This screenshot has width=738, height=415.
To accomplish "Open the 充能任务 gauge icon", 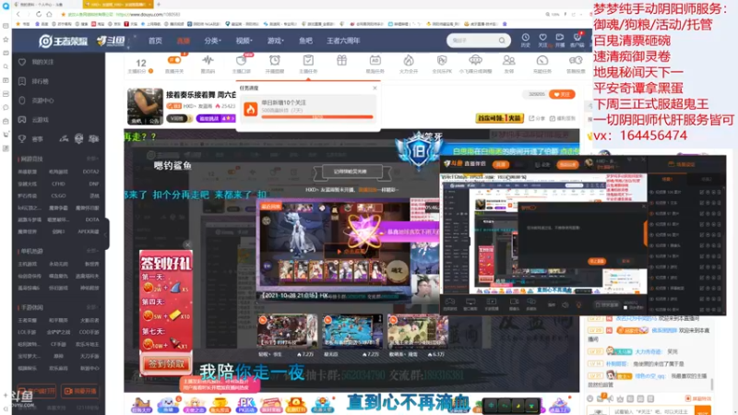I will click(x=542, y=60).
